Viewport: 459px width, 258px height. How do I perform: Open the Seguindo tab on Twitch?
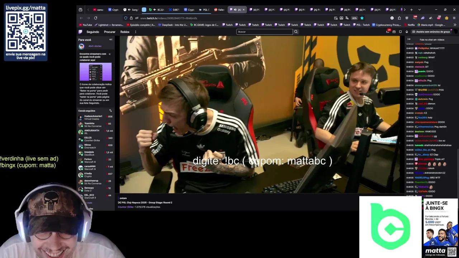[93, 32]
